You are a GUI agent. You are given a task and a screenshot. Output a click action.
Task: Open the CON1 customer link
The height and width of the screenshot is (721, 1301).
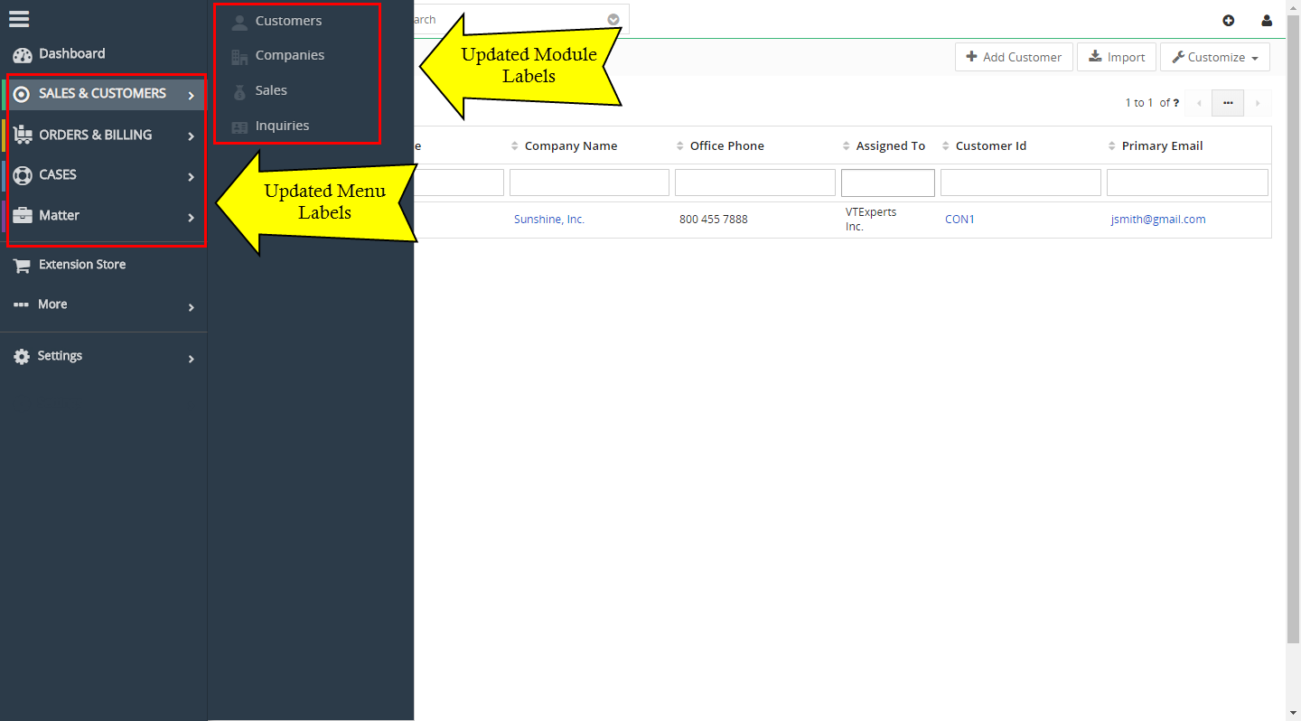pyautogui.click(x=959, y=220)
